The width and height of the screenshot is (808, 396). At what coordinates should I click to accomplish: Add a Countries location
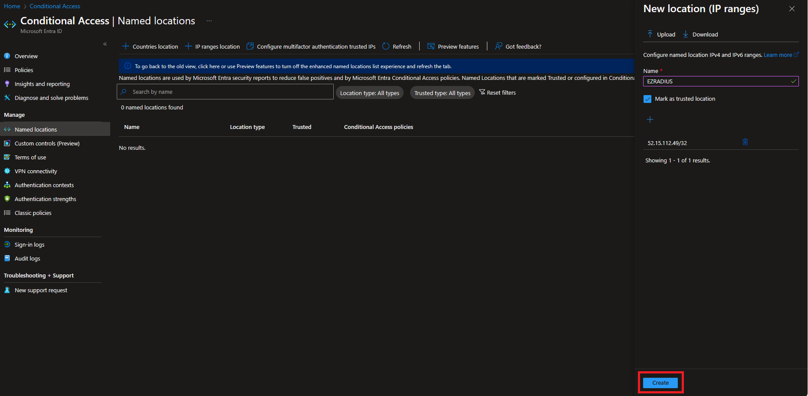[x=150, y=46]
